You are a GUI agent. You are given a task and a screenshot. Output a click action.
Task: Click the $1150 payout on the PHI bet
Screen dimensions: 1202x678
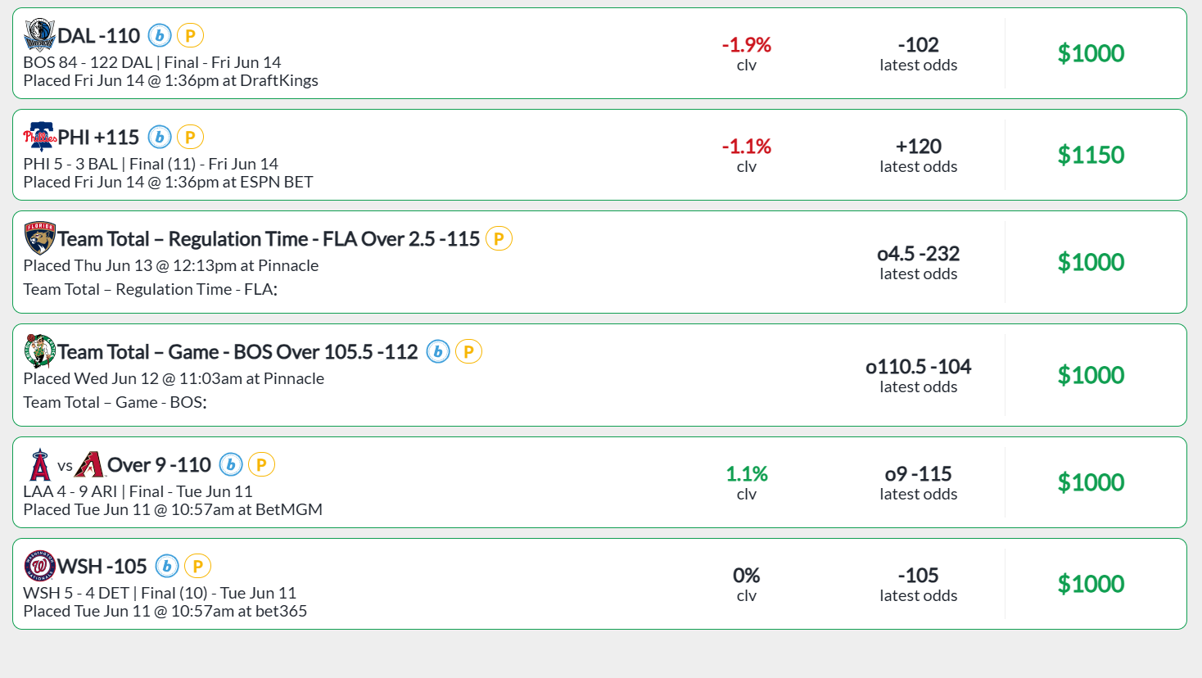coord(1091,155)
